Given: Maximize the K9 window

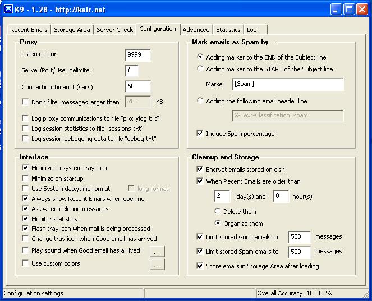Looking at the screenshot, I should point(349,10).
